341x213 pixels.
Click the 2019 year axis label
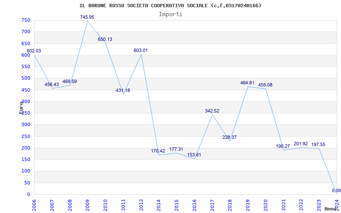pyautogui.click(x=248, y=205)
